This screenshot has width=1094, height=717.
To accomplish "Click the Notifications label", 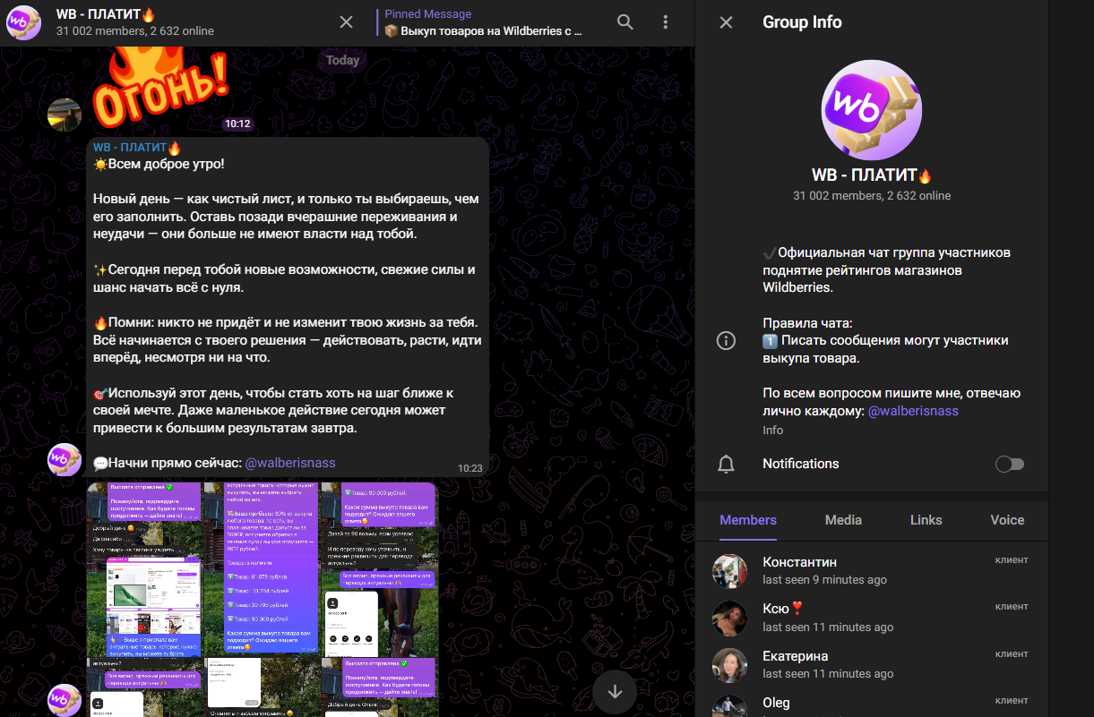I will (x=801, y=464).
